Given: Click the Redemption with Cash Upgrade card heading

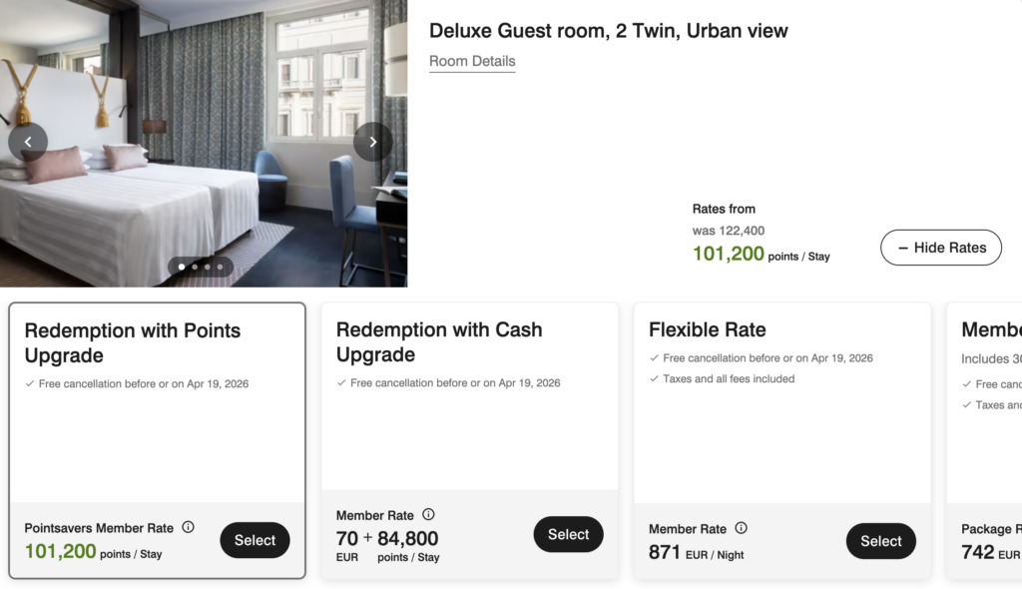Looking at the screenshot, I should [439, 342].
